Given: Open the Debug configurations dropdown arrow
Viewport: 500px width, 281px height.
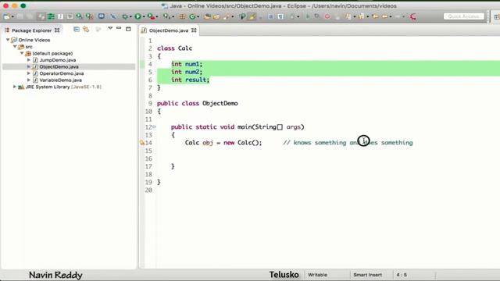Looking at the screenshot, I should pos(130,16).
